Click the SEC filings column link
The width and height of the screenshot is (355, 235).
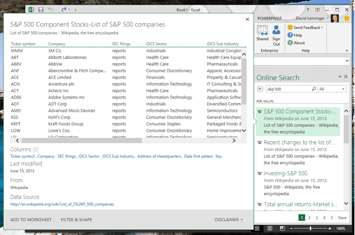(x=66, y=156)
